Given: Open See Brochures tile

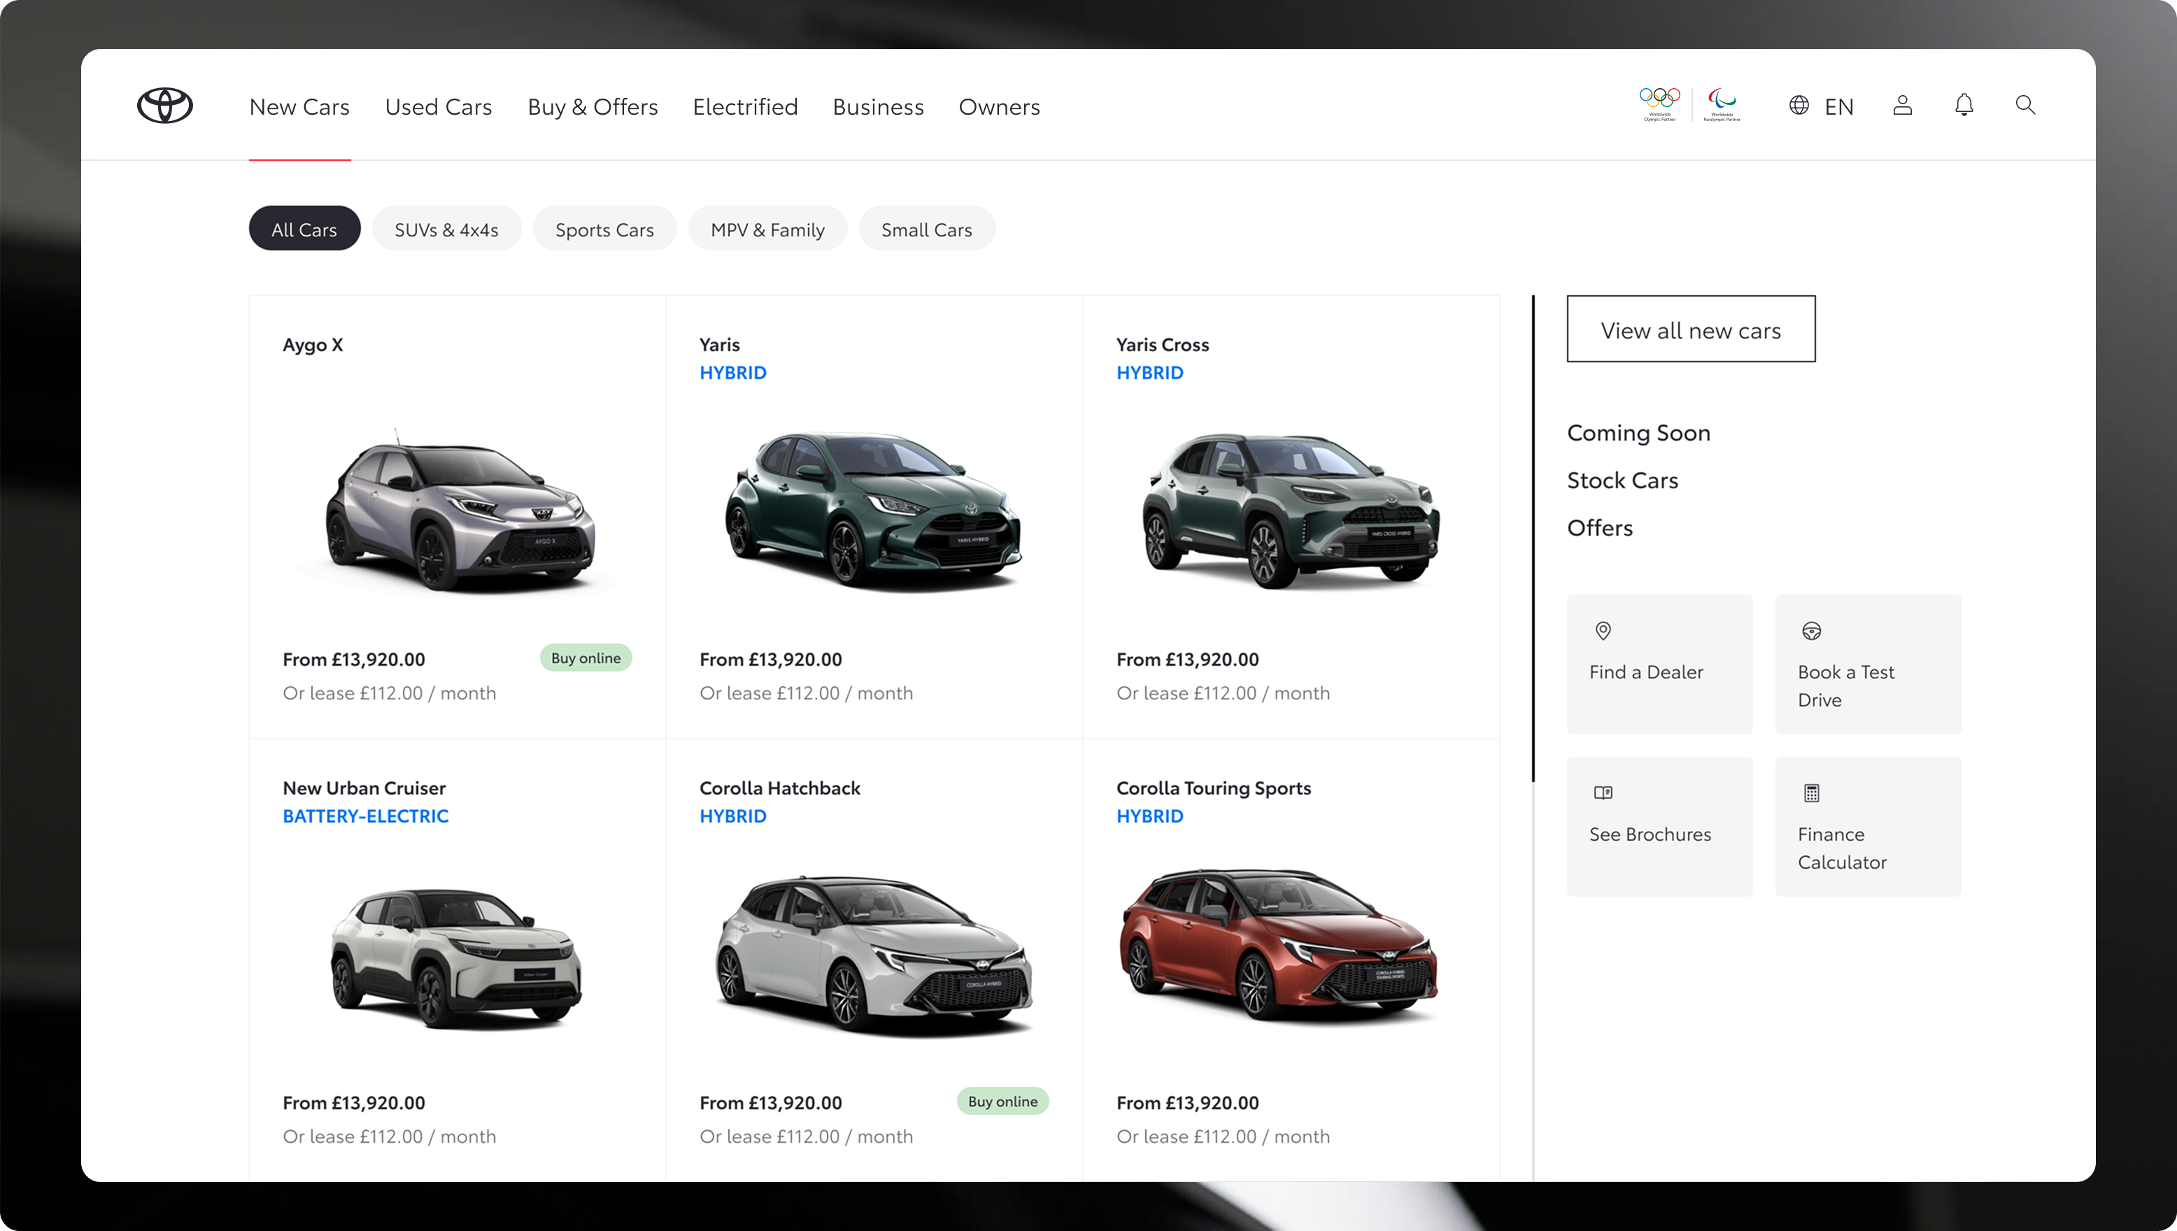Looking at the screenshot, I should [1659, 826].
